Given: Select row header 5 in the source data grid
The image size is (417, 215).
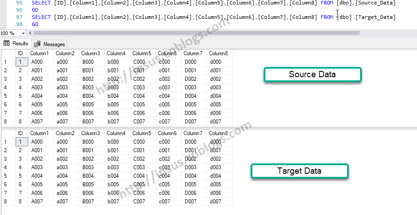Looking at the screenshot, I should coord(5,96).
